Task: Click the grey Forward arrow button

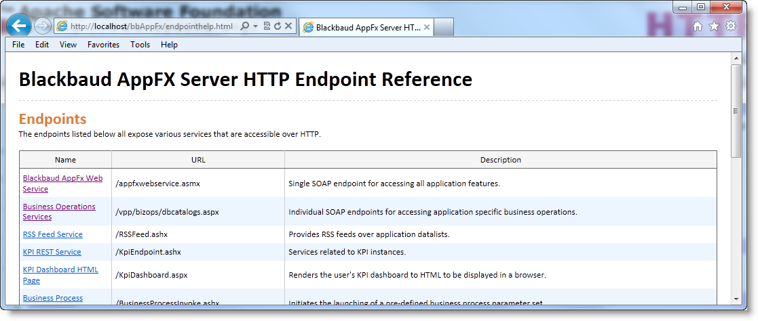Action: 43,26
